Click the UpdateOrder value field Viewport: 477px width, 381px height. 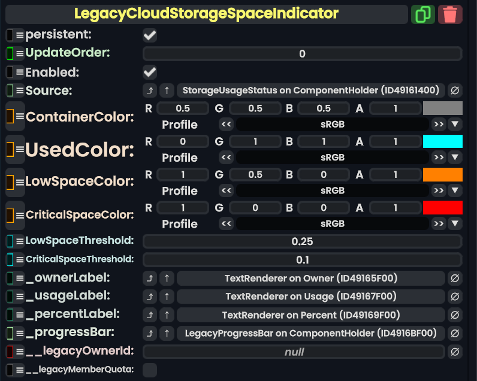pyautogui.click(x=302, y=54)
